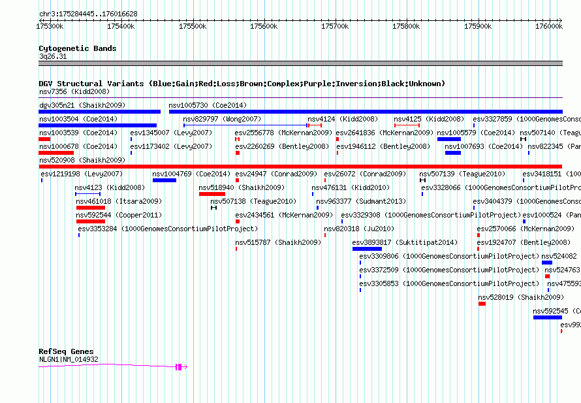Click the long red nsv520908 loss bar
Screen dimensions: 581x403
[300, 167]
